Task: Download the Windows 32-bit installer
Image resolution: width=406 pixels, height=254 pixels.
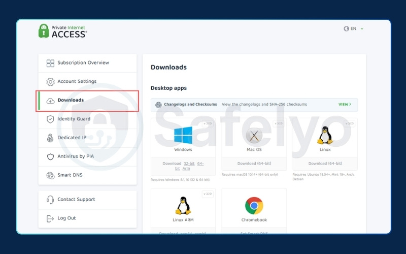Action: tap(189, 164)
